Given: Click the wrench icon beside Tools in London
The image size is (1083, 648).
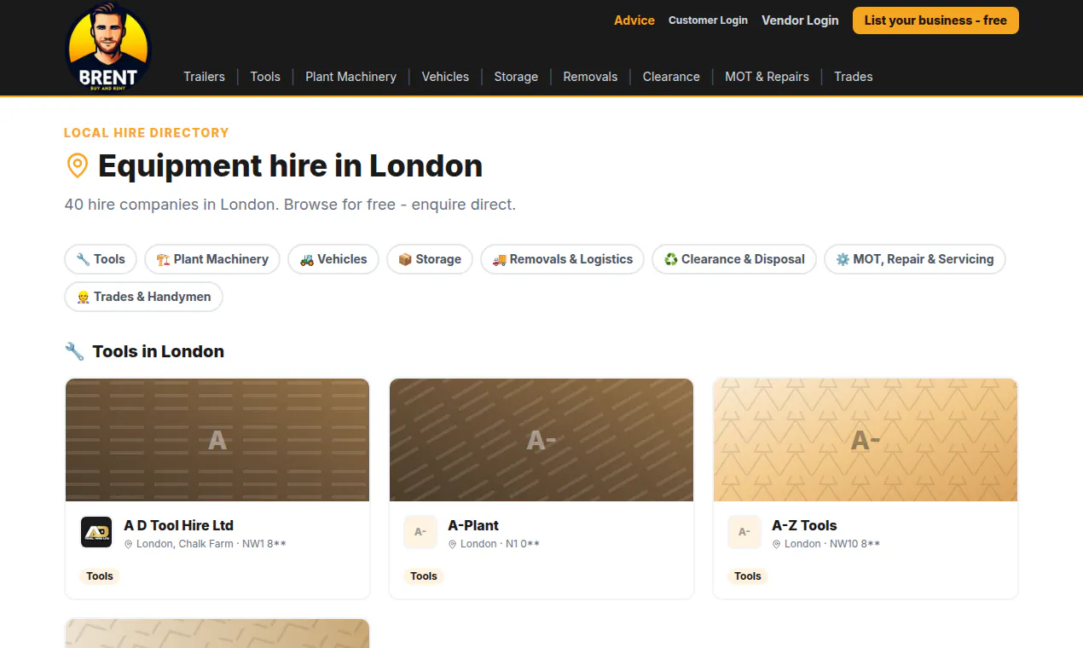Looking at the screenshot, I should 74,351.
